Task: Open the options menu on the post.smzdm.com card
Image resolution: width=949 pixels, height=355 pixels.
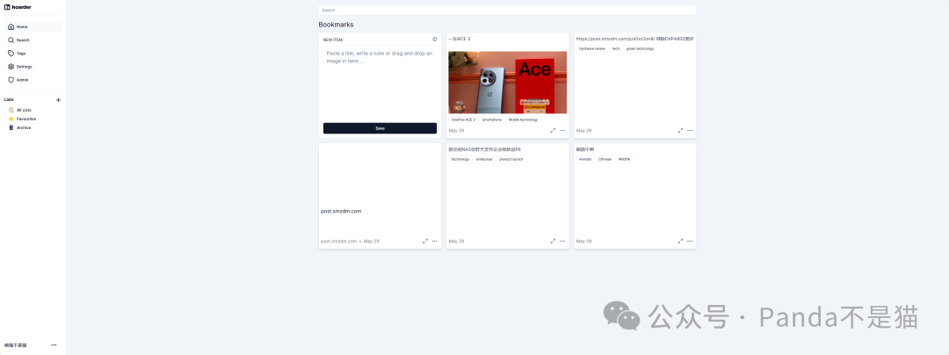Action: coord(435,242)
